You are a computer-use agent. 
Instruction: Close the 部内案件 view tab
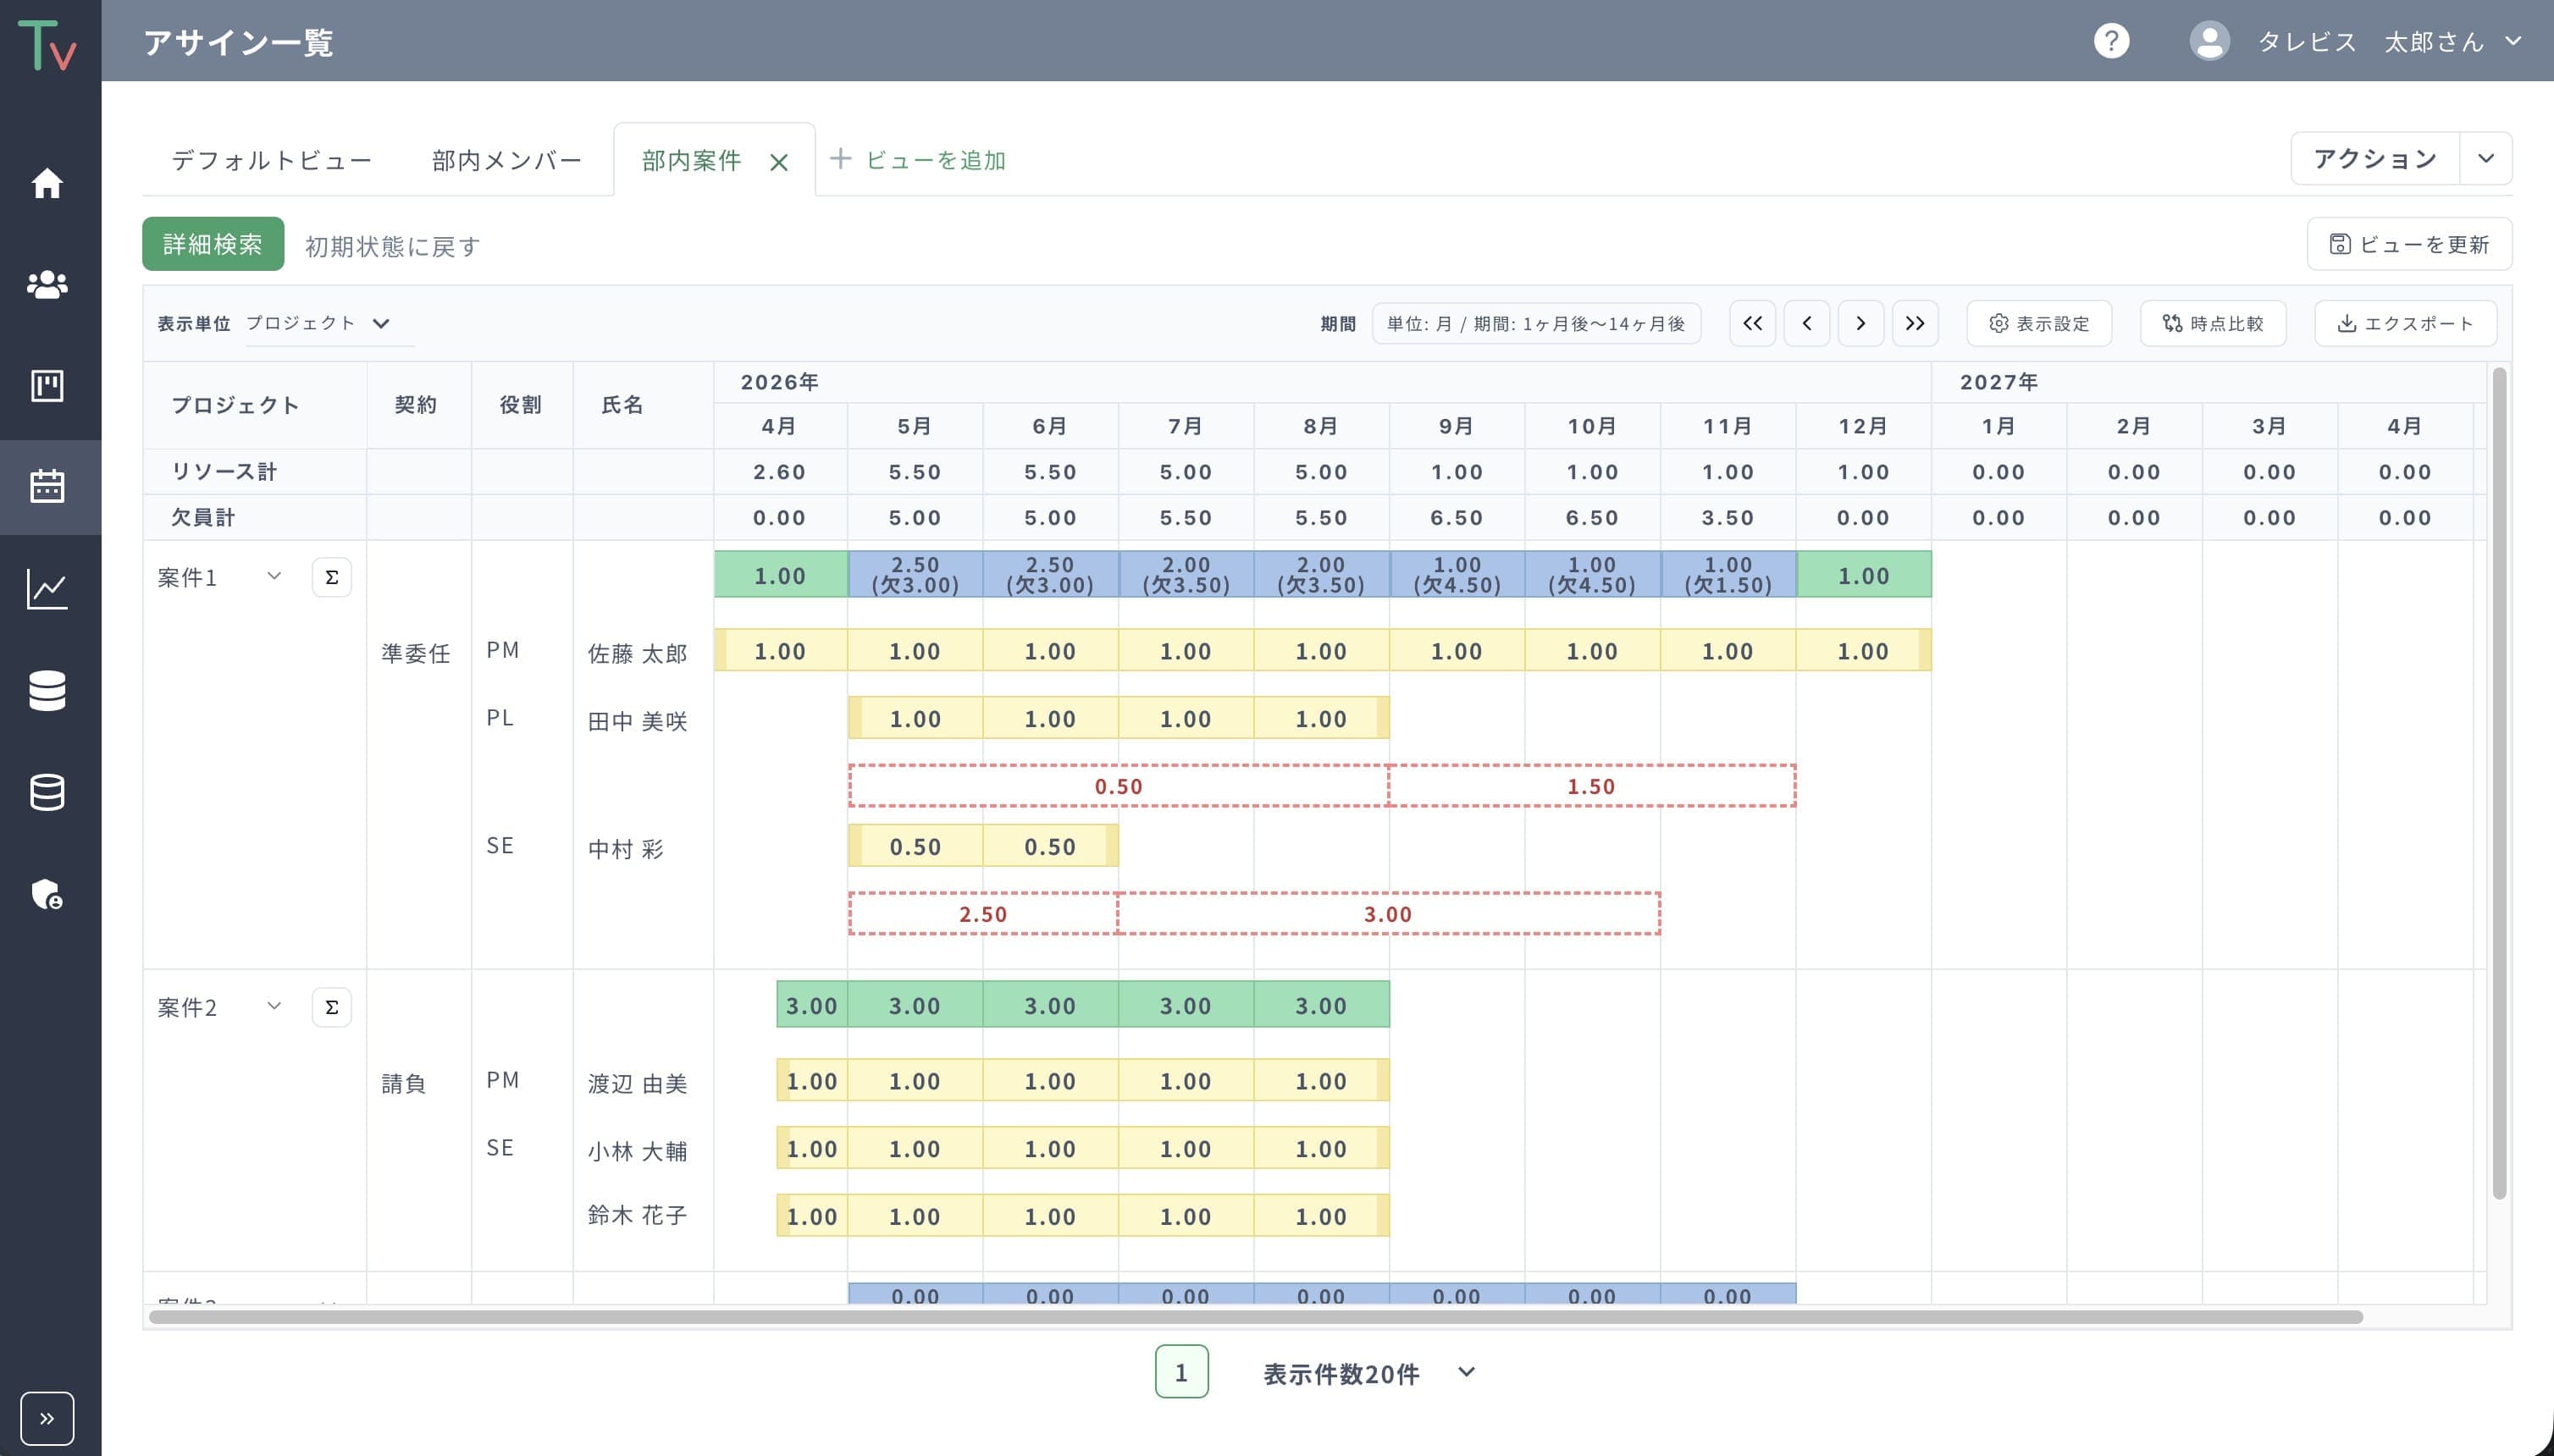pyautogui.click(x=778, y=162)
